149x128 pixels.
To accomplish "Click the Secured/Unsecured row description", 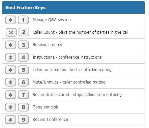I will (77, 95).
